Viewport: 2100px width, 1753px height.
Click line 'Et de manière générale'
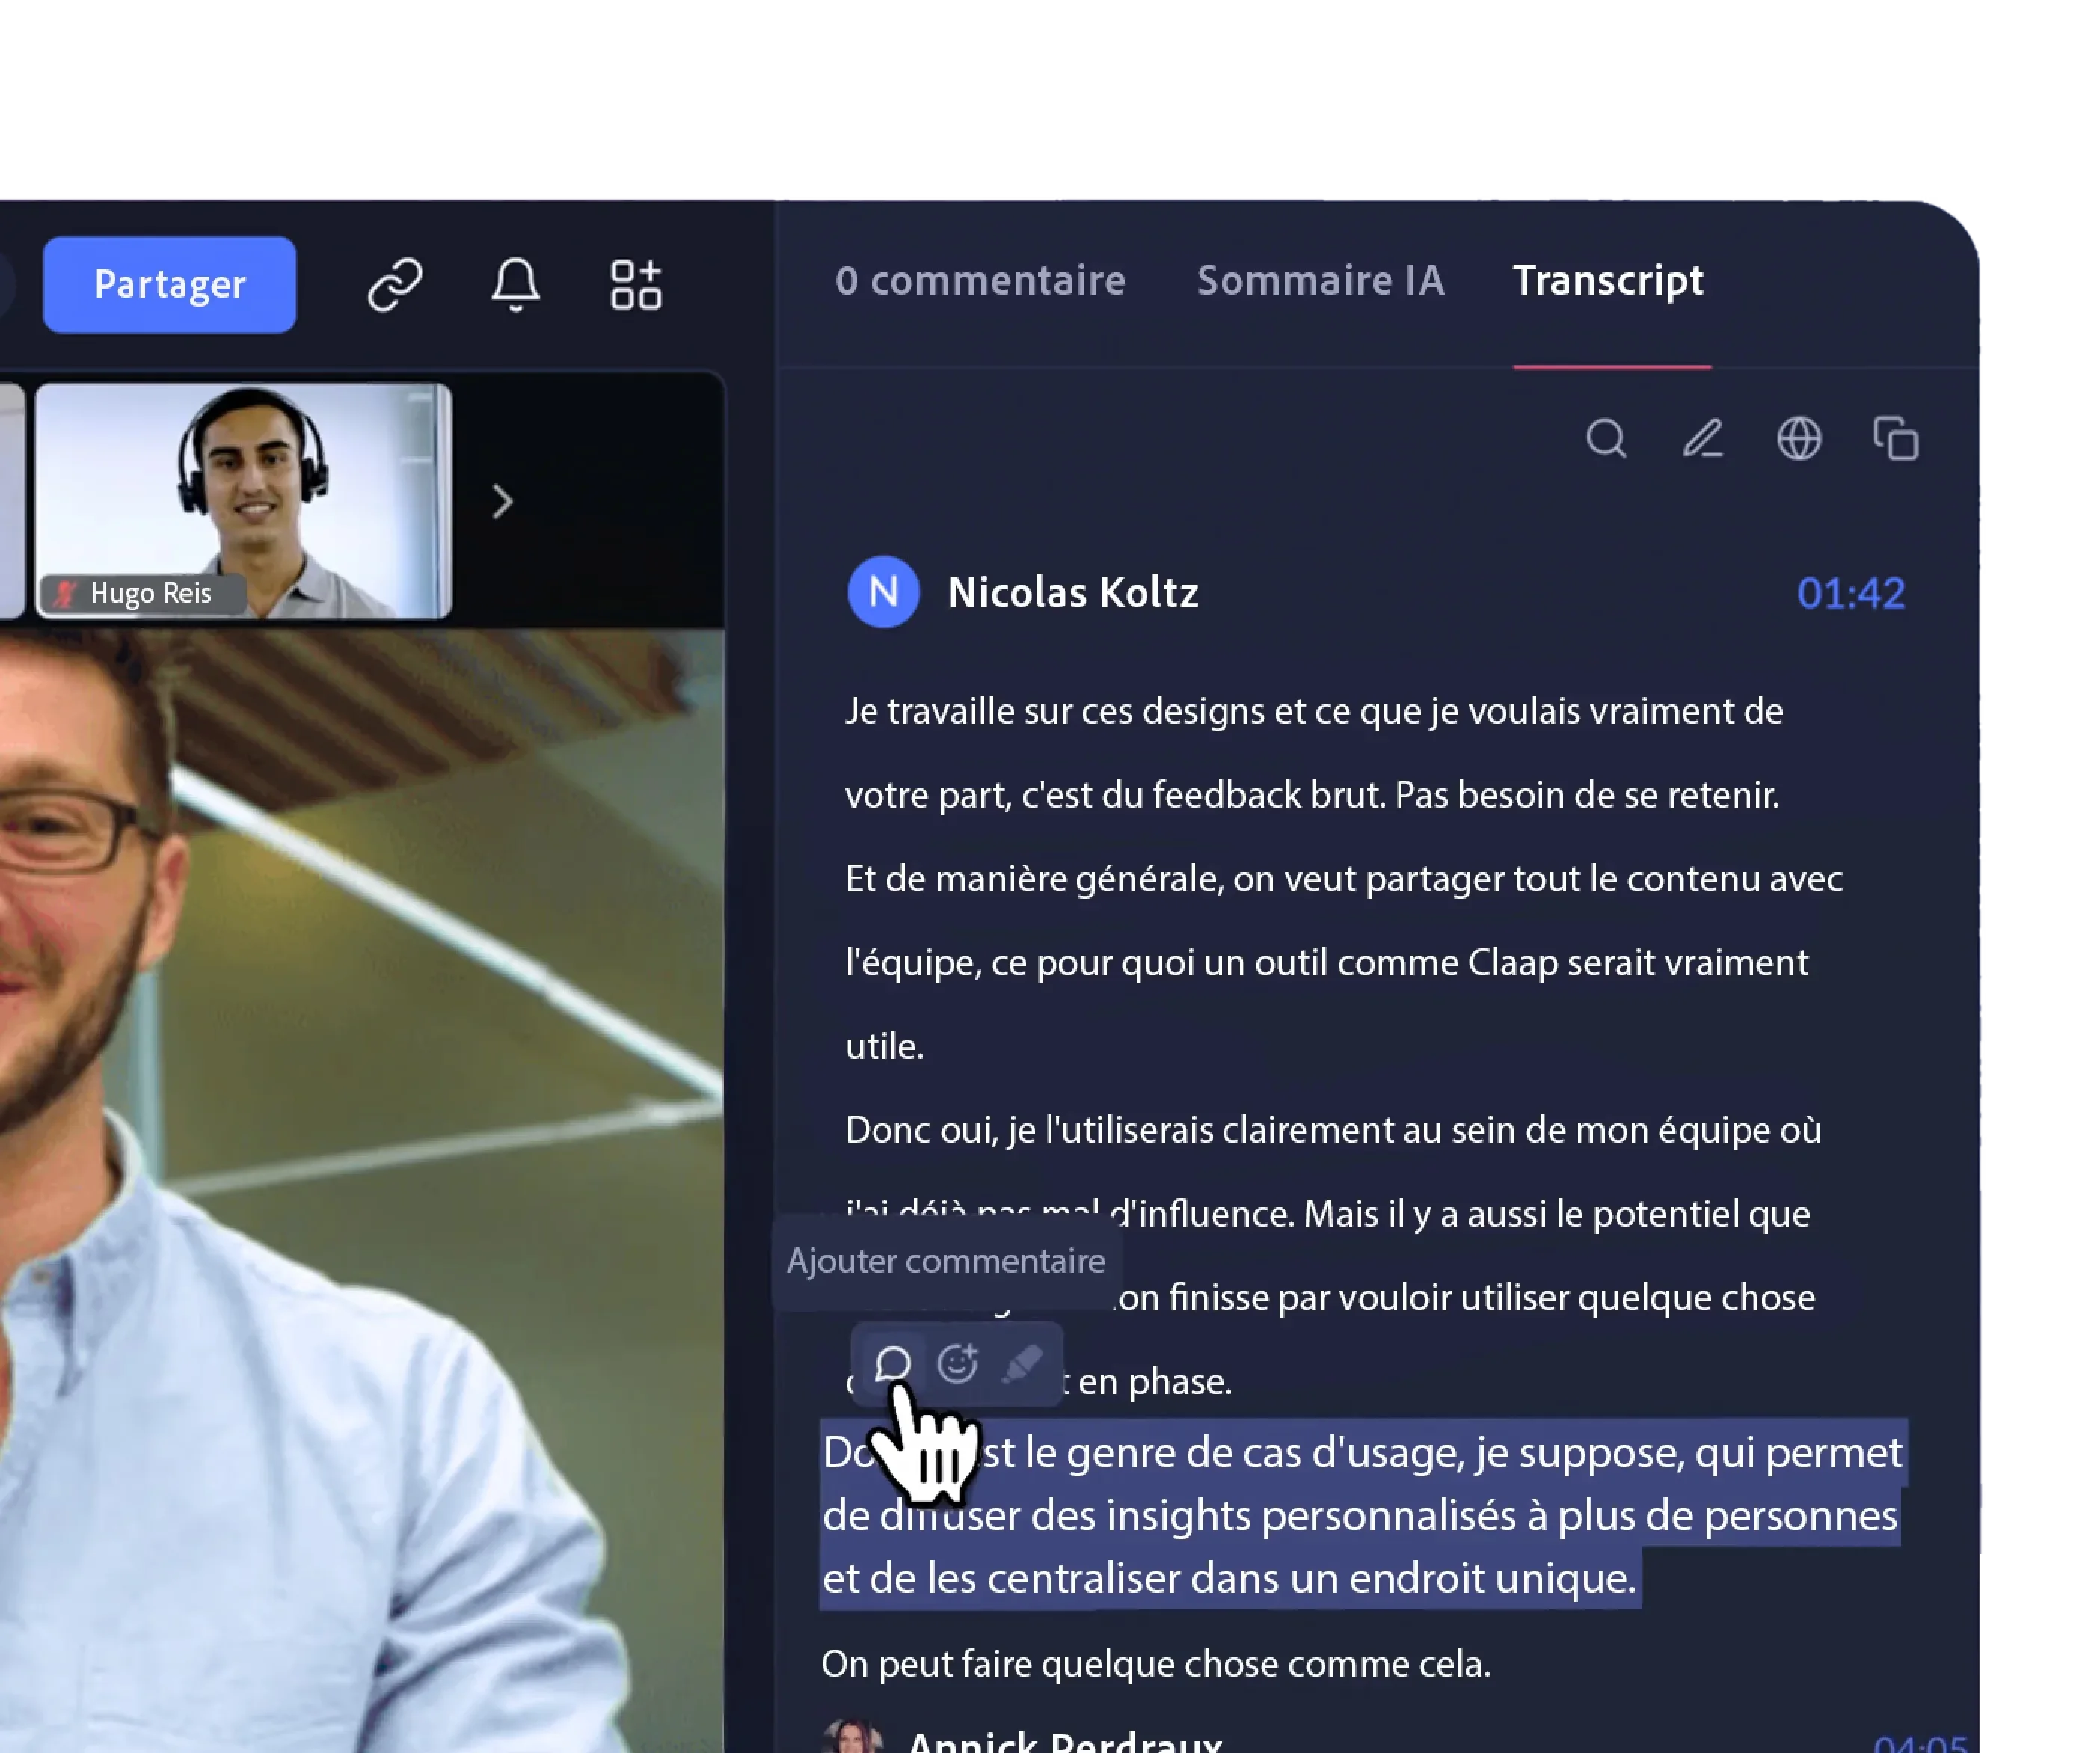point(1344,879)
